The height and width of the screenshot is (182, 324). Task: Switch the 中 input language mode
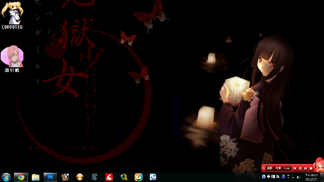click(269, 177)
